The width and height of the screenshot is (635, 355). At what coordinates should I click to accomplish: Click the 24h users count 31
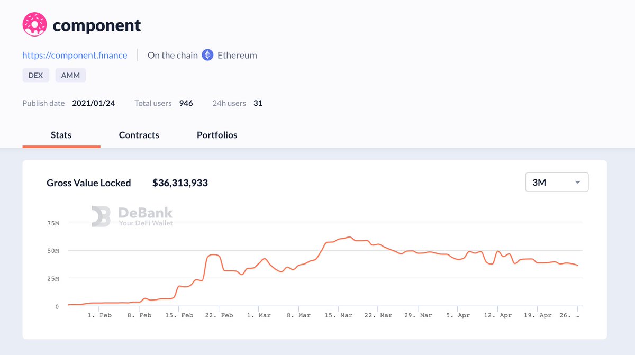click(x=258, y=103)
